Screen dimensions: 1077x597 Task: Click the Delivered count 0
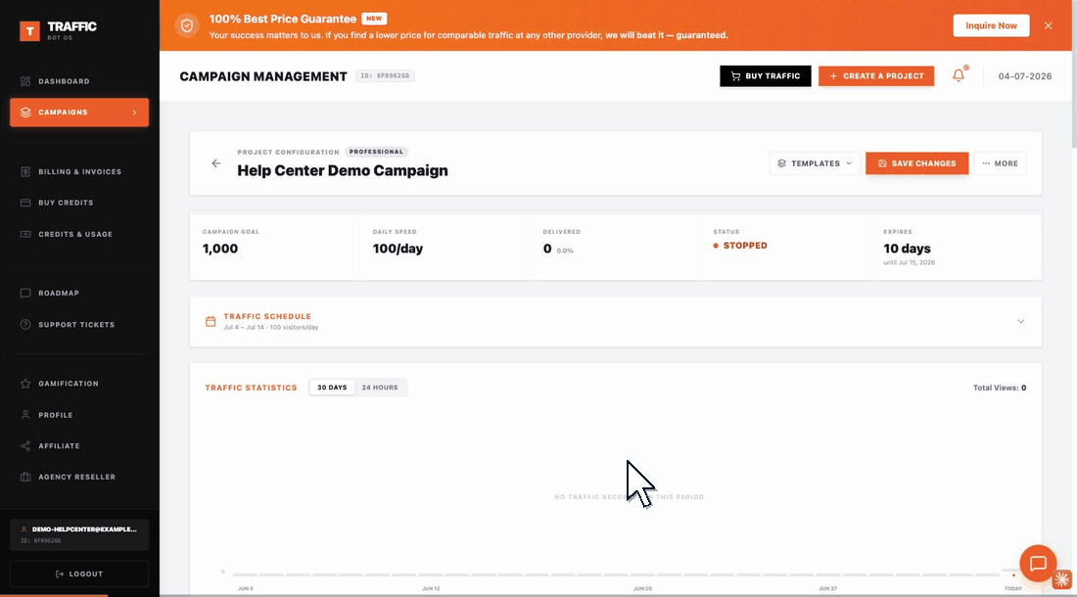[547, 250]
